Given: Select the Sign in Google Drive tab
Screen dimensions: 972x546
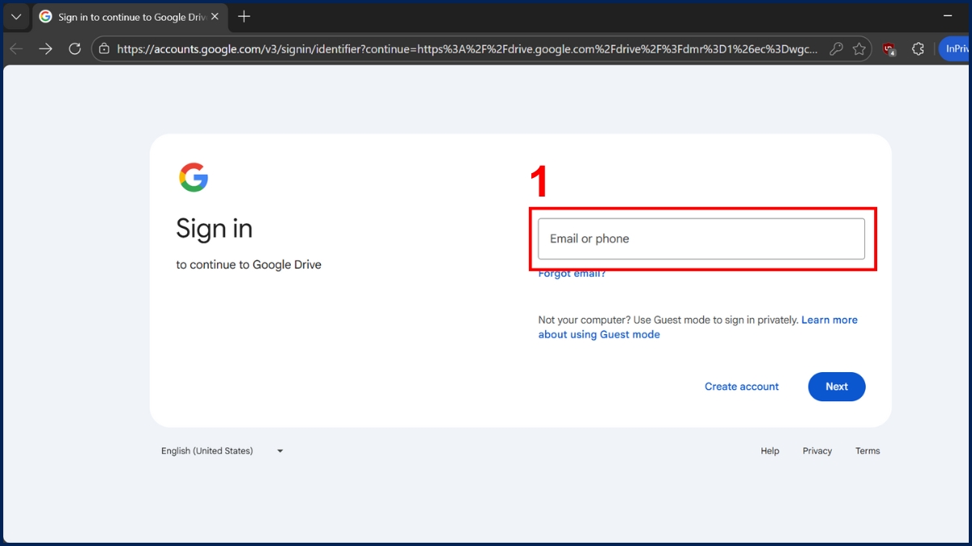Looking at the screenshot, I should tap(122, 17).
